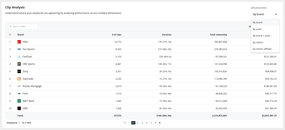The width and height of the screenshot is (285, 130).
Task: Click the $121,266.41 value for FanDuel
Action: pyautogui.click(x=270, y=57)
